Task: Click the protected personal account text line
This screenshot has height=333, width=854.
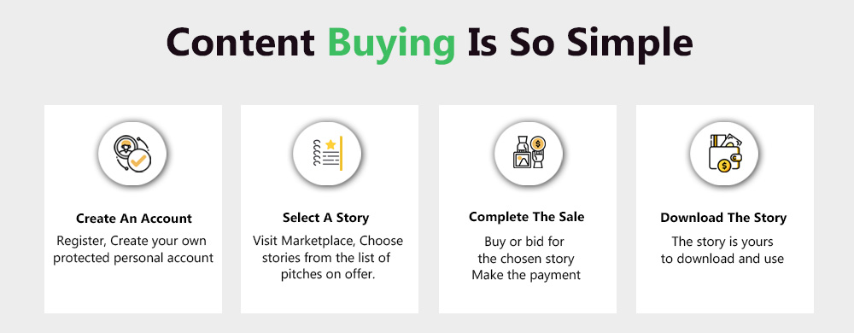Action: [x=133, y=257]
